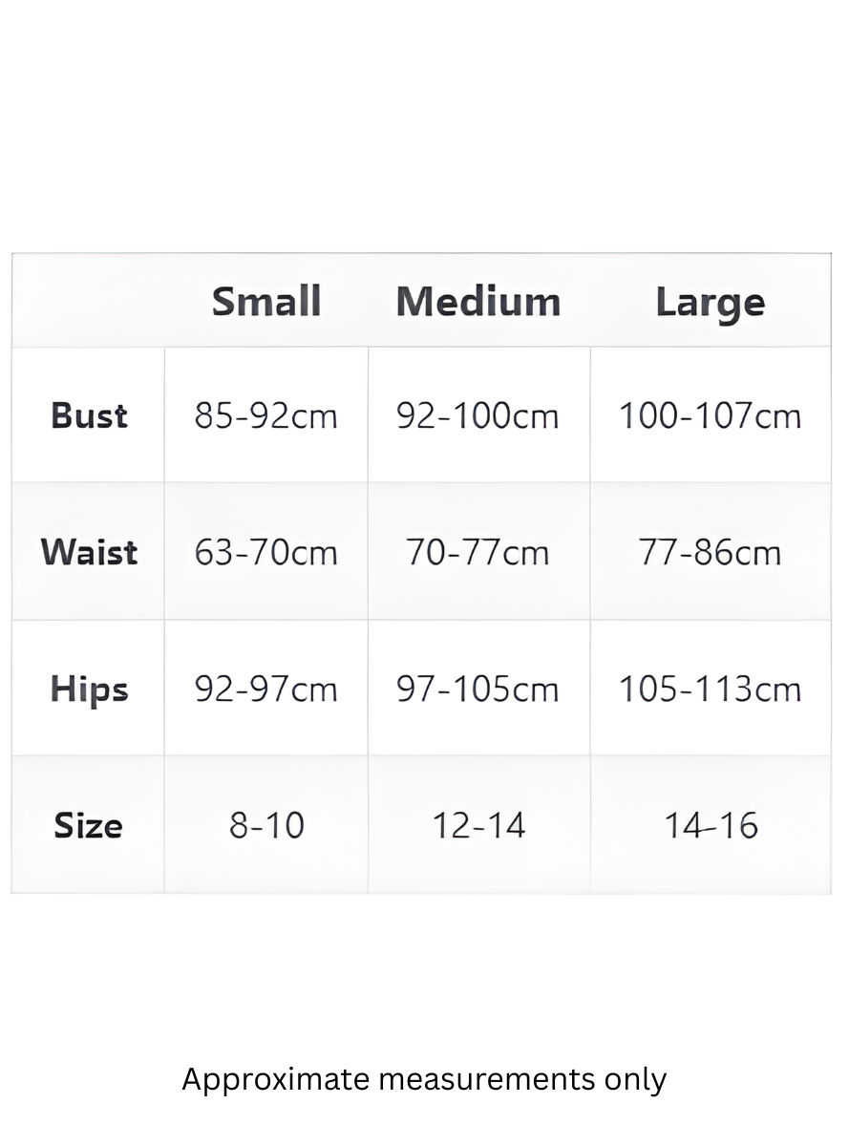Select the Large waist cell 77-86cm
849x1146 pixels.
point(711,552)
